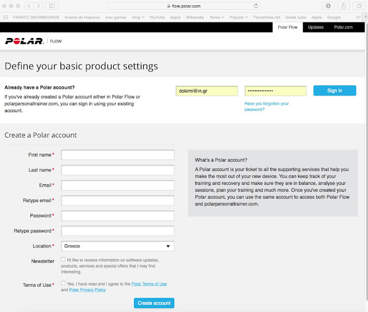
Task: Open the favorites grid icon
Action: (6, 17)
